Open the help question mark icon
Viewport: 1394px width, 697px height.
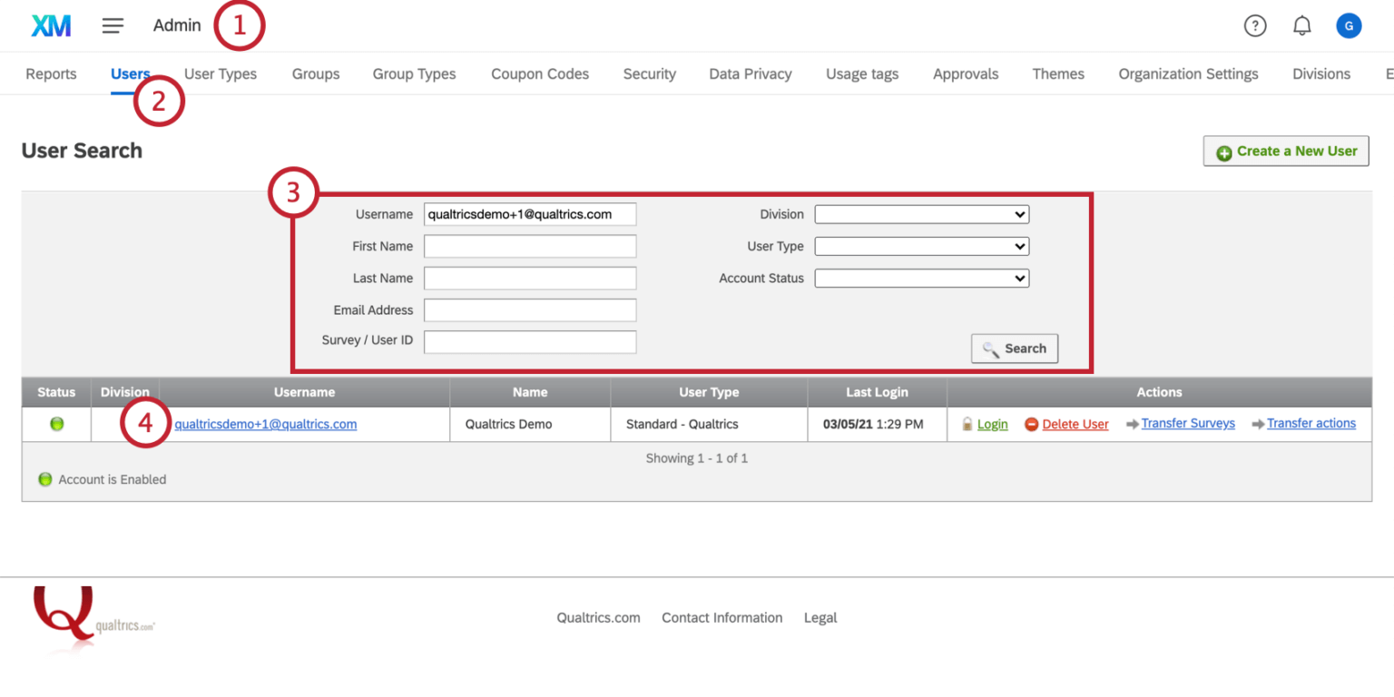coord(1255,25)
